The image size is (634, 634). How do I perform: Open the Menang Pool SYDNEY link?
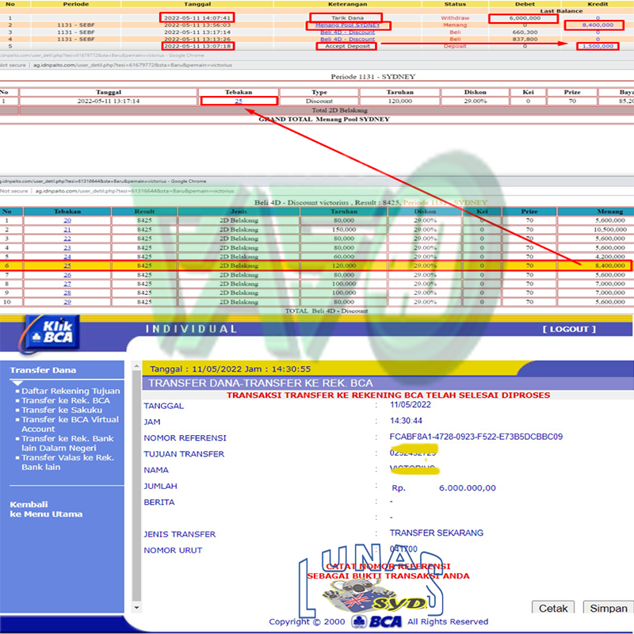pyautogui.click(x=348, y=25)
